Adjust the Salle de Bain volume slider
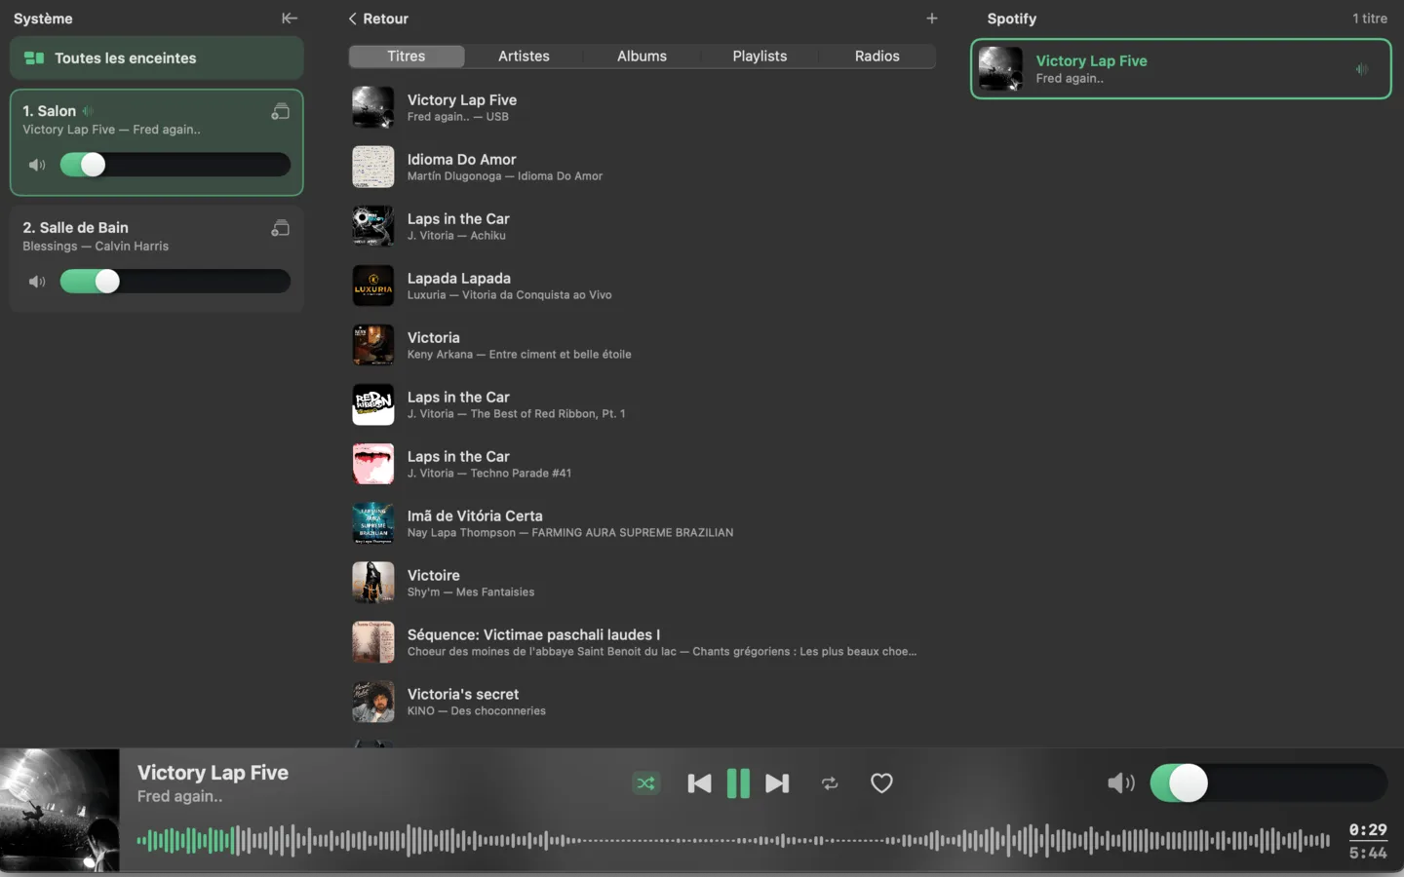 click(175, 282)
